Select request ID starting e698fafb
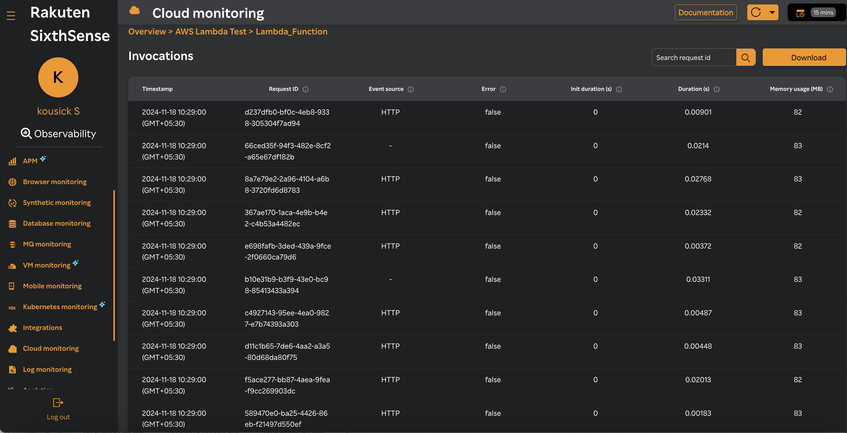This screenshot has width=847, height=433. 287,251
